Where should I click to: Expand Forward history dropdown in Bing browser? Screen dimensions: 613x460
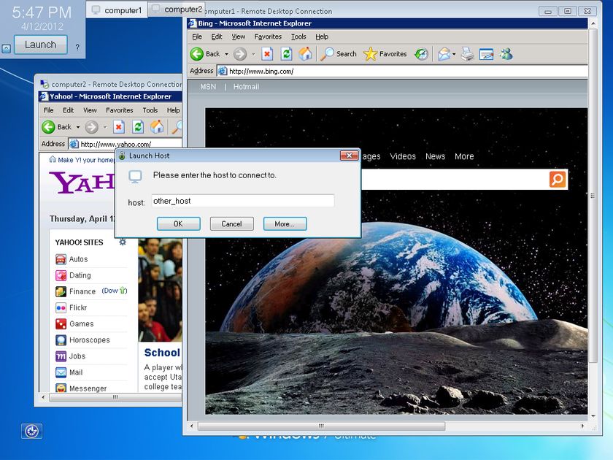[253, 54]
